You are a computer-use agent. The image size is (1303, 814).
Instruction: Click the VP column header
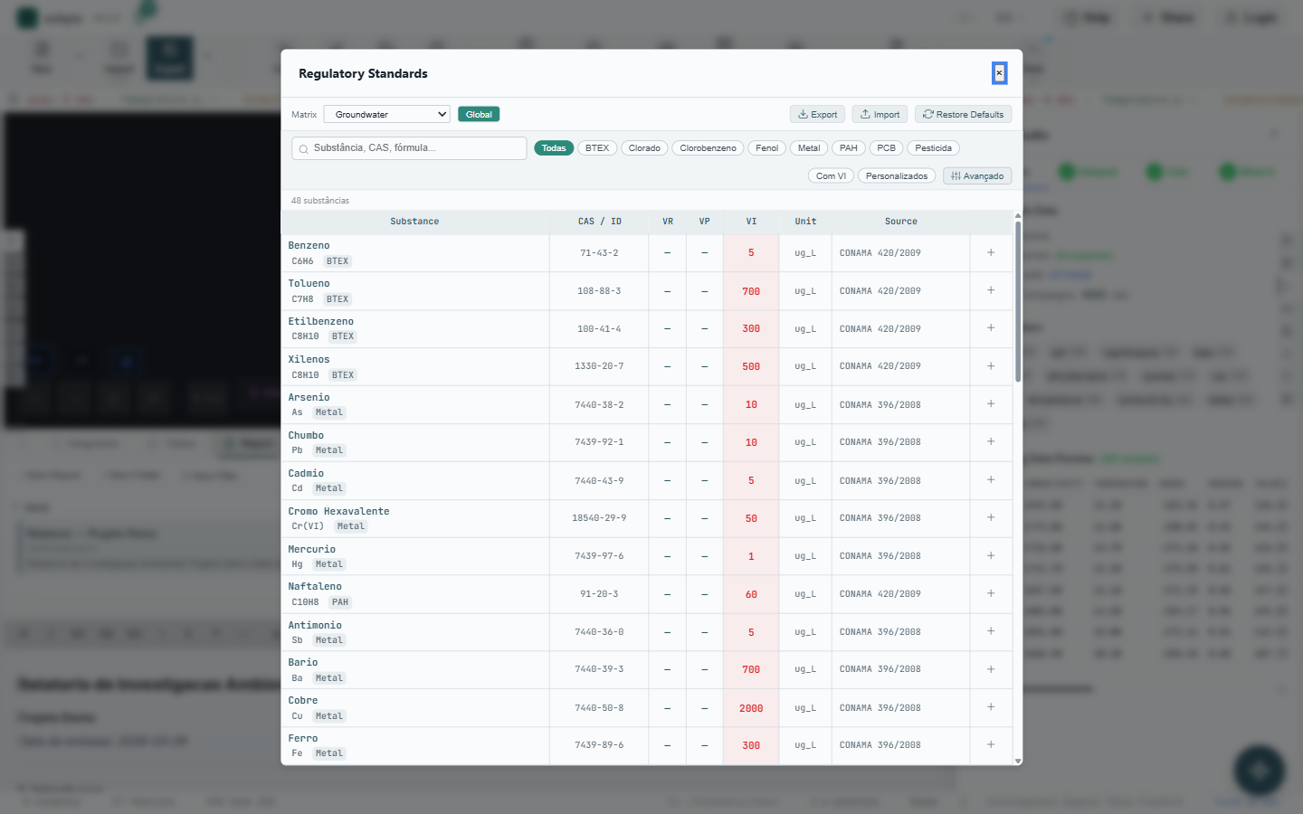tap(704, 222)
